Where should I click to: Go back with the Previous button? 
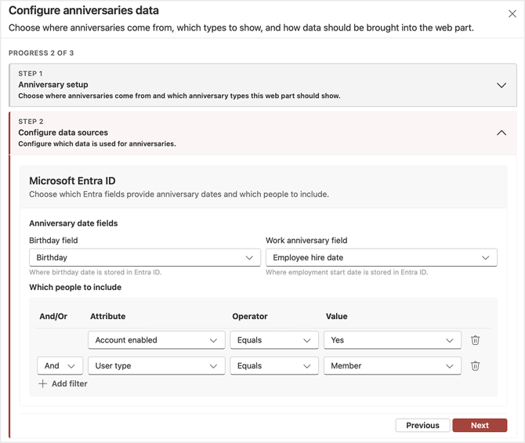coord(422,425)
